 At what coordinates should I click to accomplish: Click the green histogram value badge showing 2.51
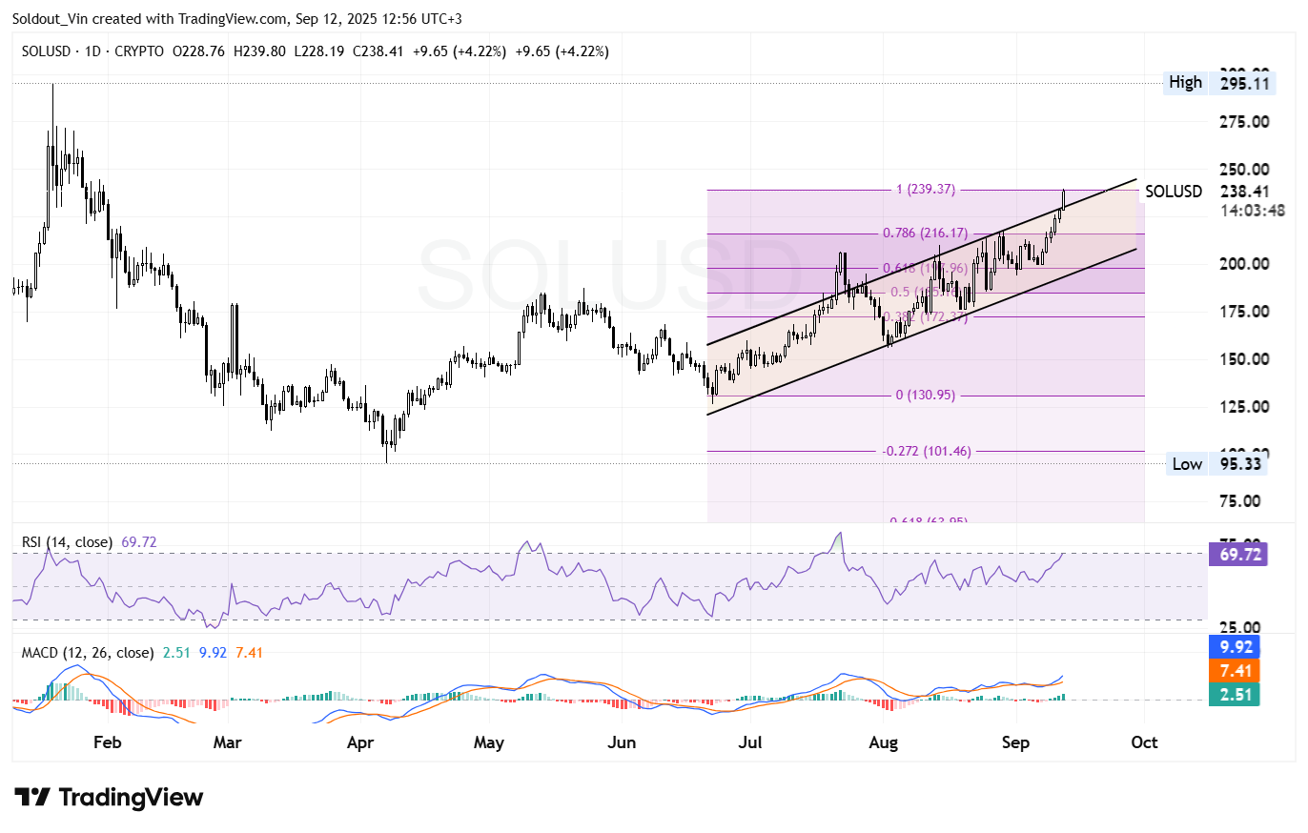[x=1236, y=695]
